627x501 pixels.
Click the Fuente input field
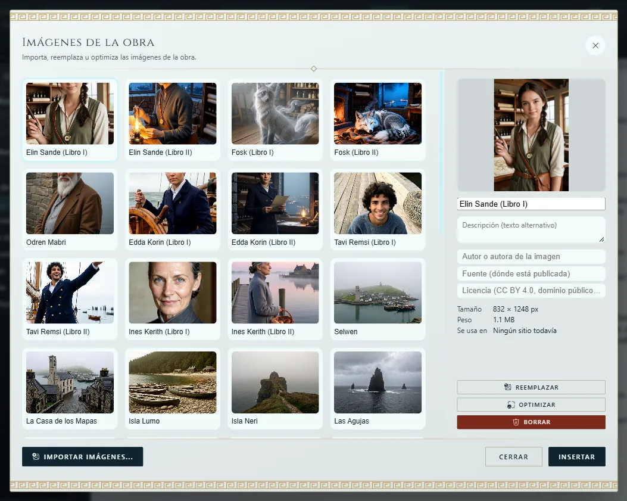pyautogui.click(x=531, y=273)
